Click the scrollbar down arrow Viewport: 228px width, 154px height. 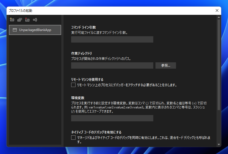pyautogui.click(x=219, y=144)
